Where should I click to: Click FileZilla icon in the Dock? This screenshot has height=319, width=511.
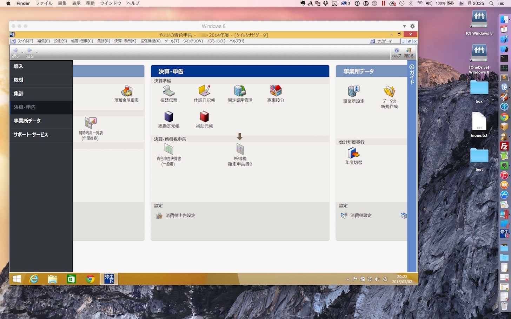504,146
